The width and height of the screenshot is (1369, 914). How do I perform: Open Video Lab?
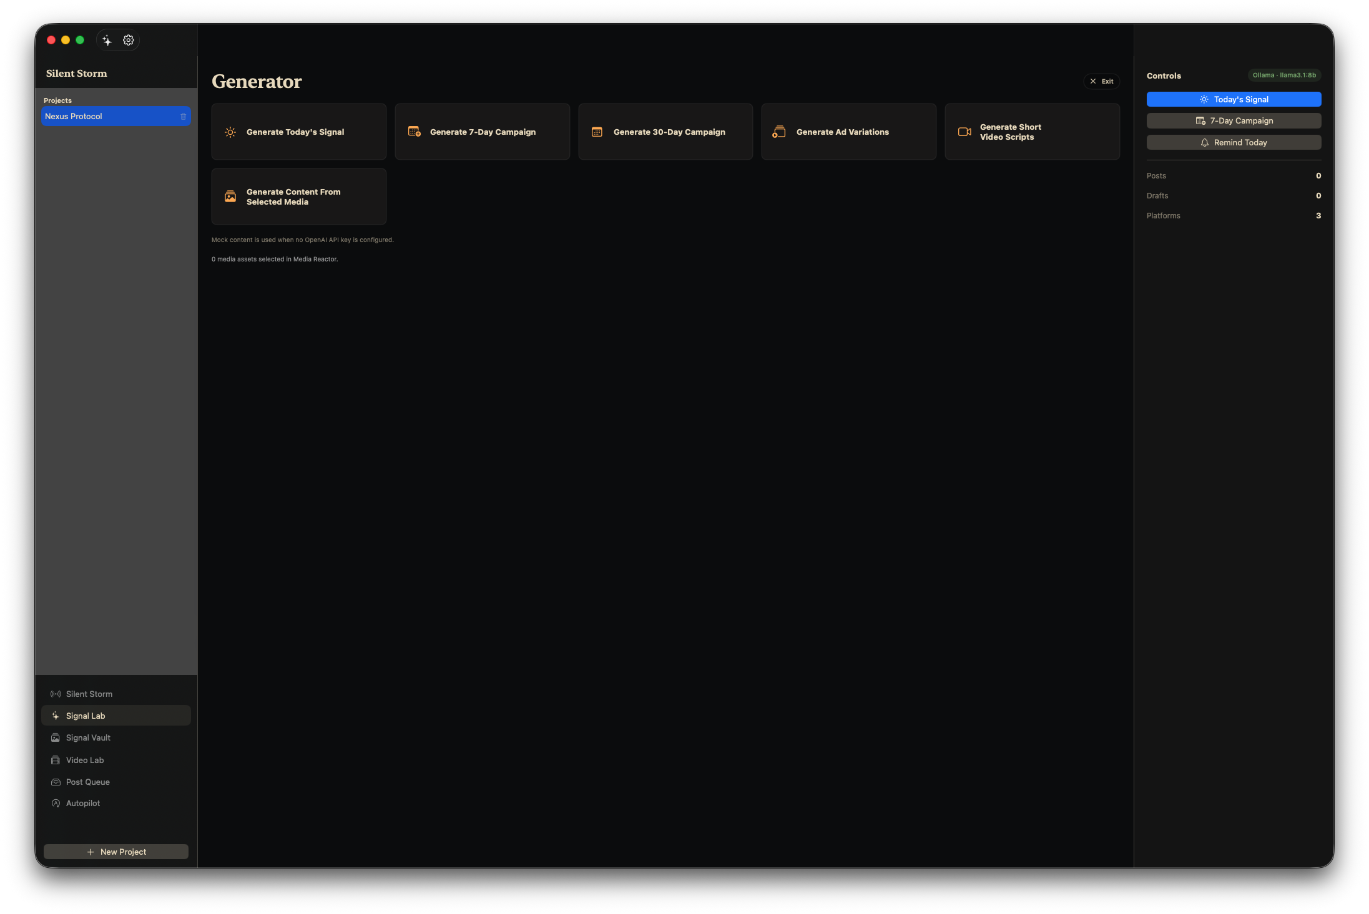(116, 761)
